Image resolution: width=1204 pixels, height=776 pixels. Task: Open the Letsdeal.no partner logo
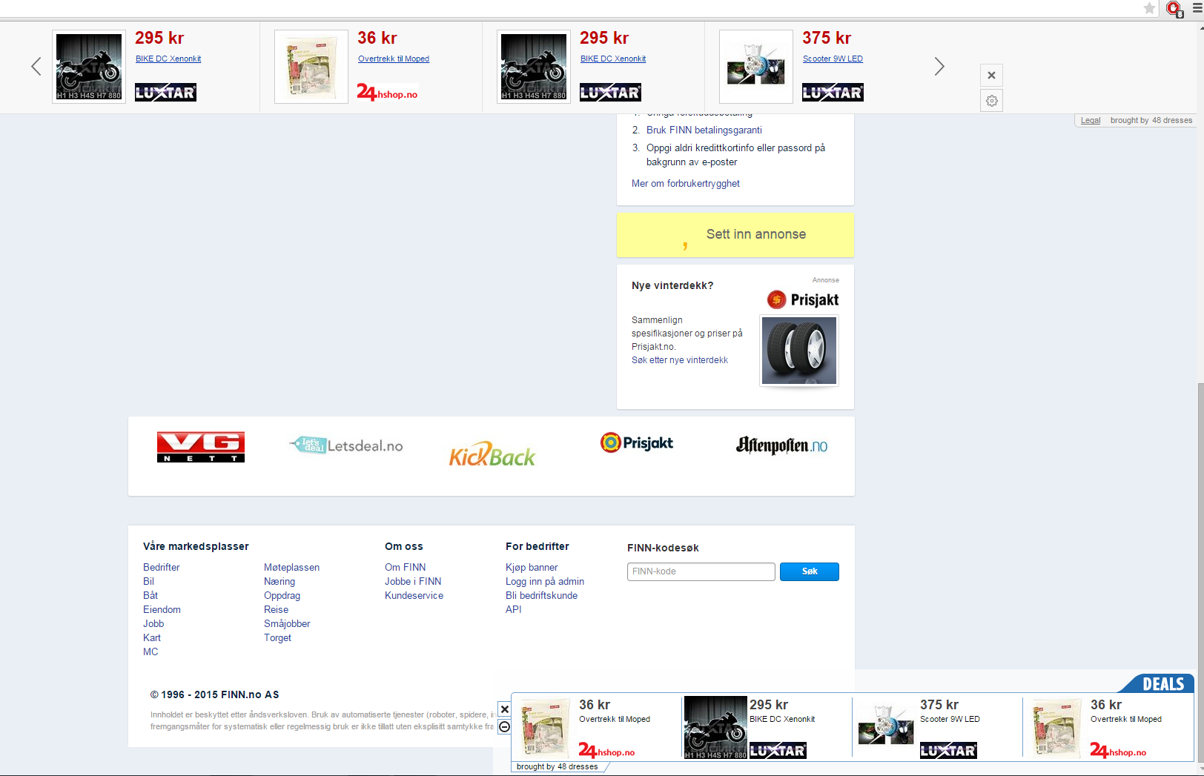[x=346, y=445]
